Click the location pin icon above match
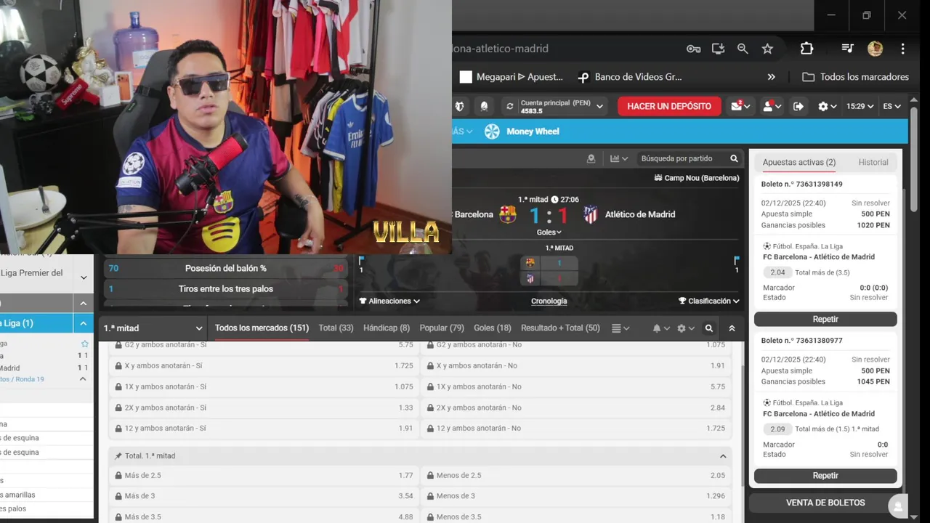The image size is (930, 523). (591, 158)
